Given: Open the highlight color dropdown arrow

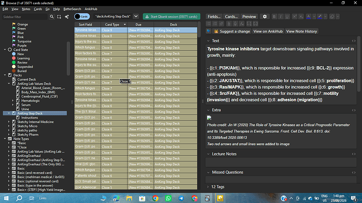Looking at the screenshot, I should (x=325, y=17).
